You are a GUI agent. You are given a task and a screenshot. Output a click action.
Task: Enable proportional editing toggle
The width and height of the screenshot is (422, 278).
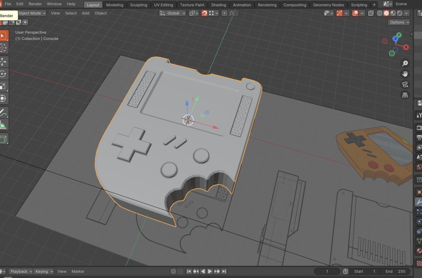(225, 13)
